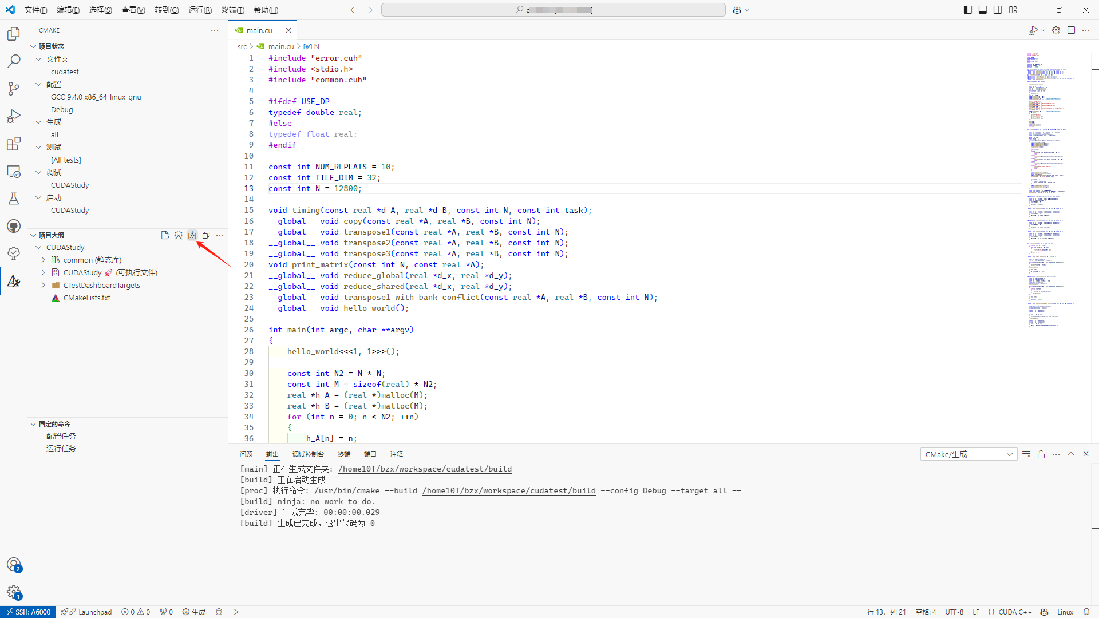Click the command center search field
Image resolution: width=1099 pixels, height=618 pixels.
coord(553,10)
